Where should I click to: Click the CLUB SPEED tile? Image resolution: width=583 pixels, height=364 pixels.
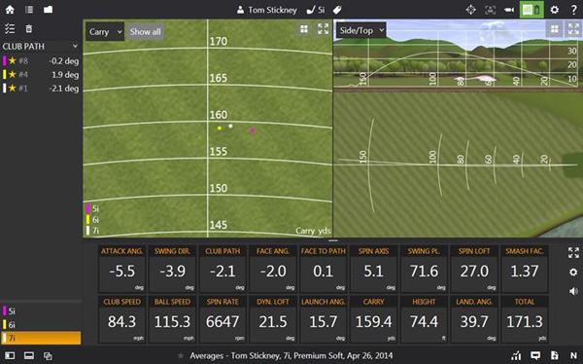click(x=122, y=319)
